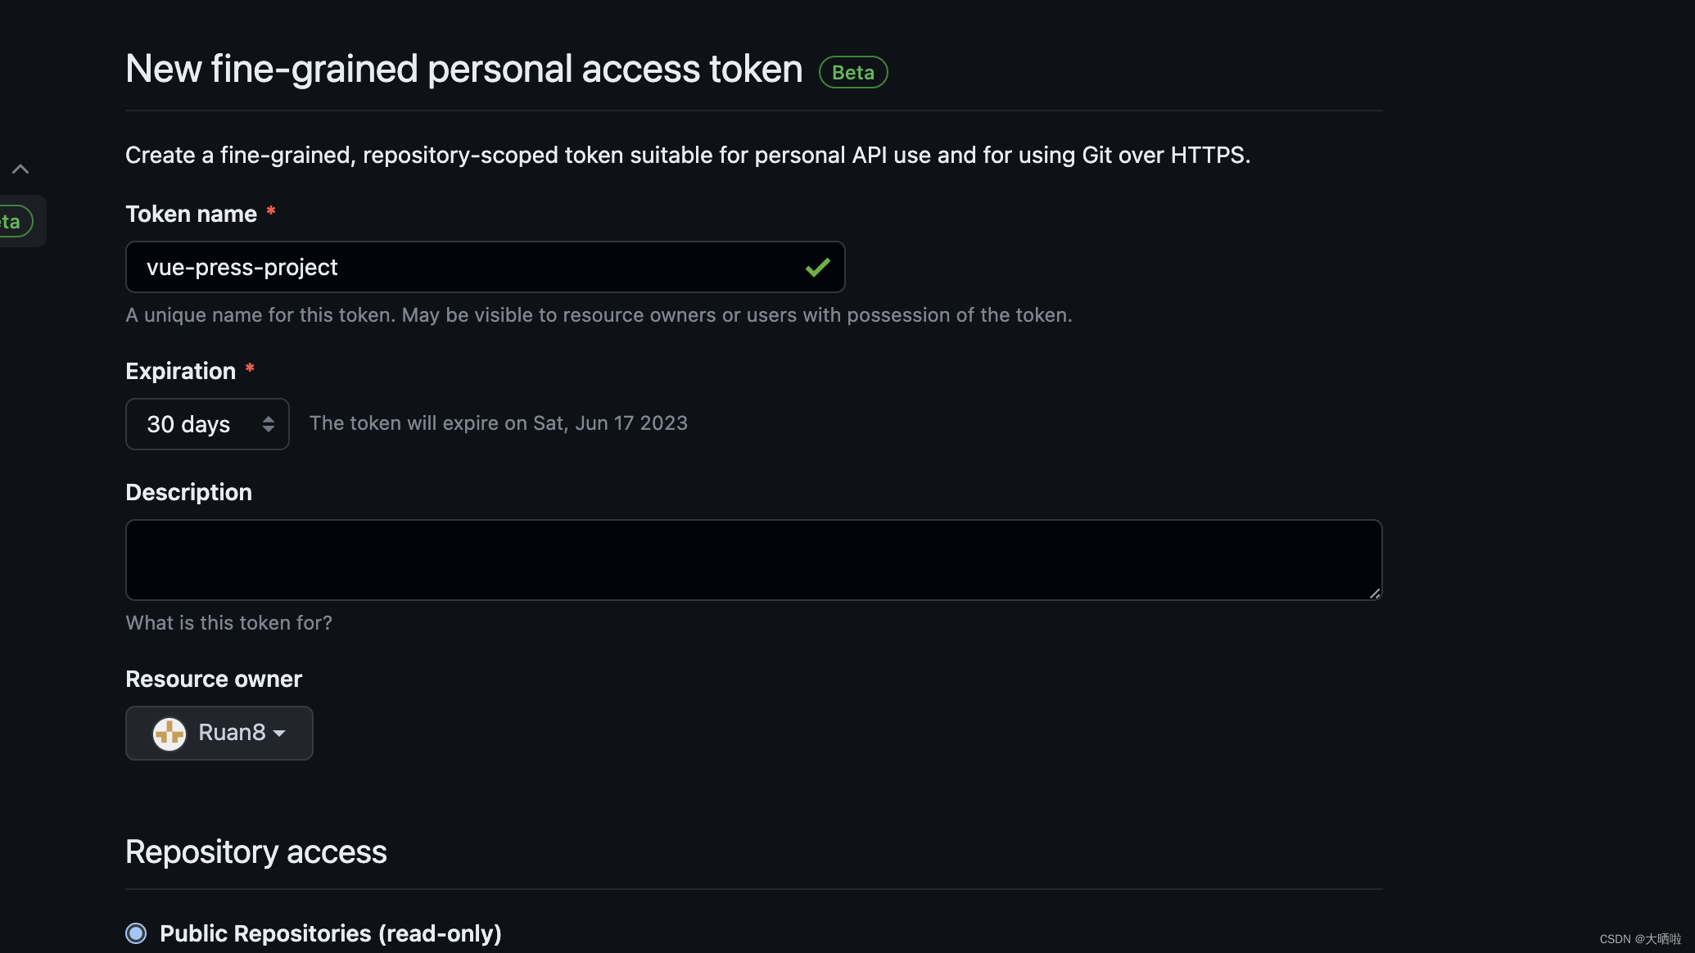
Task: Open the 30 days expiration dropdown
Action: (207, 424)
